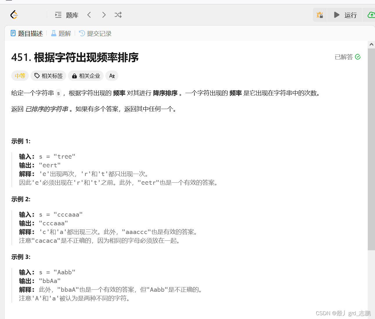Click the scrollbar up arrow

[371, 44]
